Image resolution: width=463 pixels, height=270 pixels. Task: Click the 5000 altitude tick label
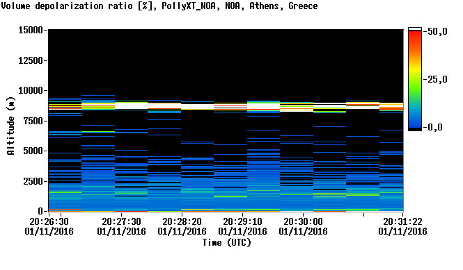[x=33, y=151]
